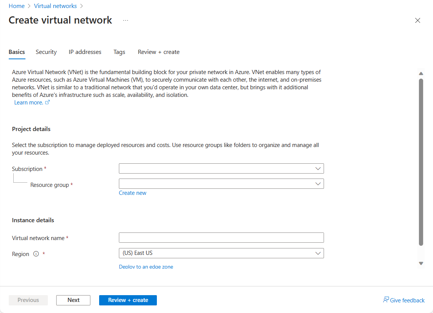
Task: Navigate to Virtual networks breadcrumb
Action: 55,6
